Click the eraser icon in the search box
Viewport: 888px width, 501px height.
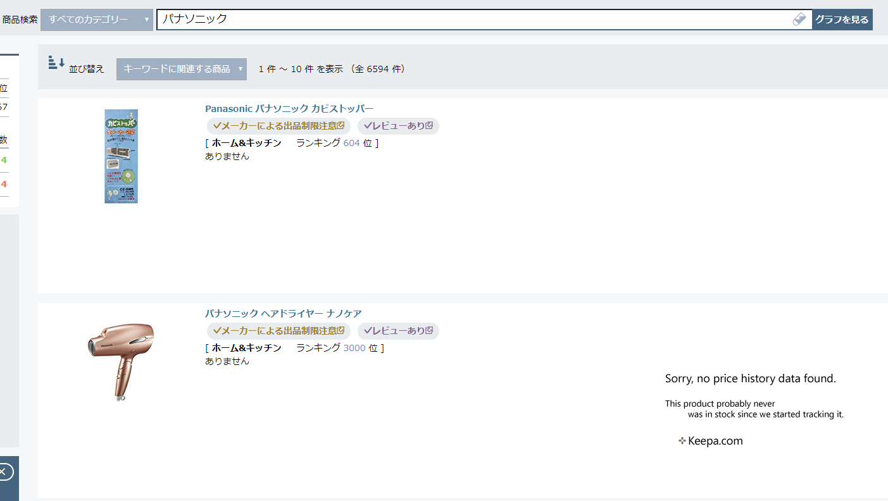(x=799, y=20)
